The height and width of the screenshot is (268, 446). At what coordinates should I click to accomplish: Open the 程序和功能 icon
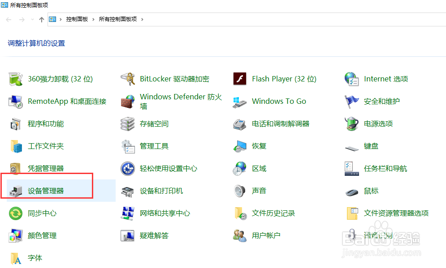16,124
